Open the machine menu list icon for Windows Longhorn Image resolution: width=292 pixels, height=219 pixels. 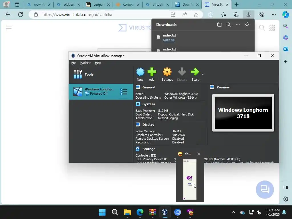[x=124, y=92]
